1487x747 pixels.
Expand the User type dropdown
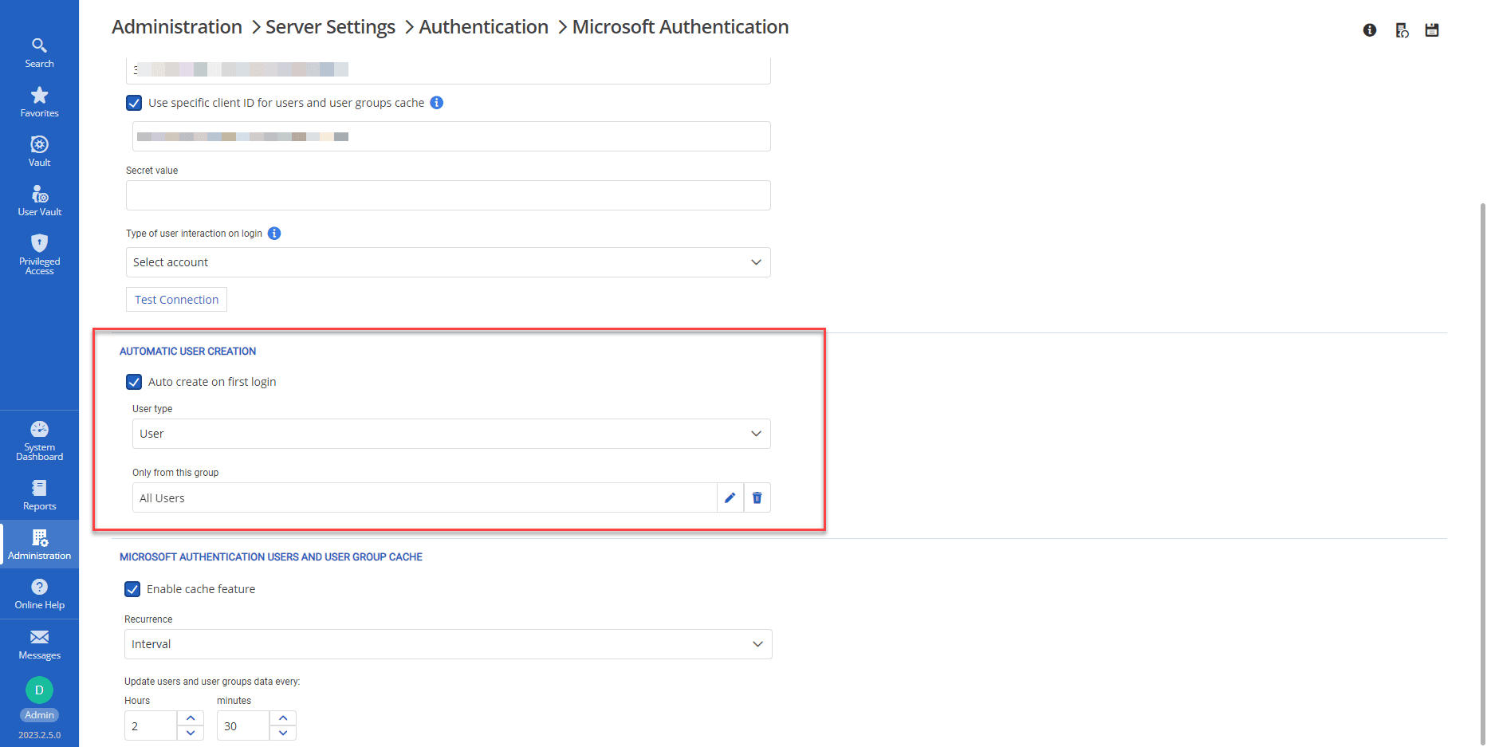(450, 434)
